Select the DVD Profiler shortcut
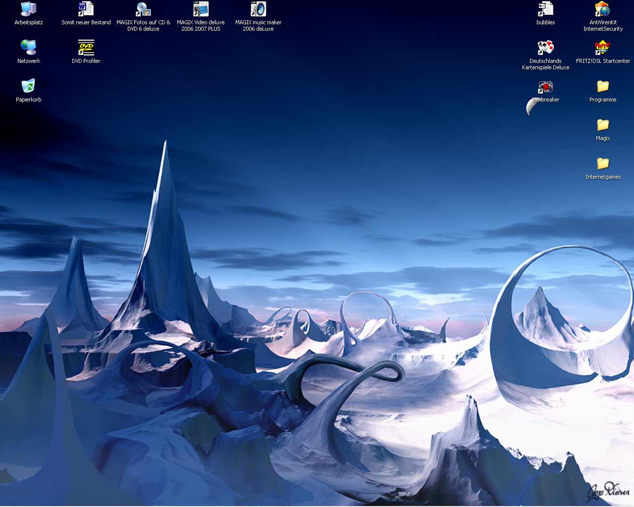 point(86,48)
